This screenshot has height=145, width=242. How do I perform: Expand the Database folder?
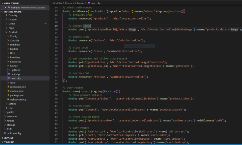pos(8,44)
